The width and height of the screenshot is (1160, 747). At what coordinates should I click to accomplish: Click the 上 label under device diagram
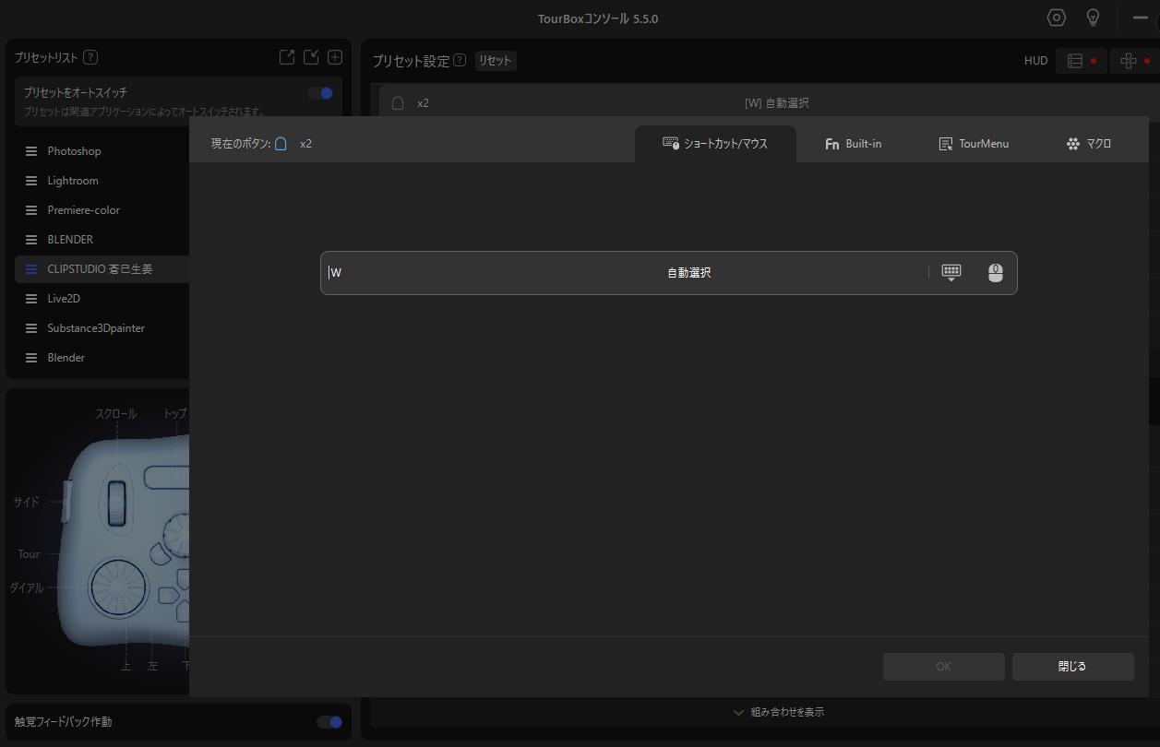[x=126, y=666]
